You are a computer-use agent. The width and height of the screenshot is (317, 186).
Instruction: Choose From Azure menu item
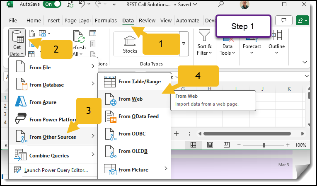tap(53, 101)
